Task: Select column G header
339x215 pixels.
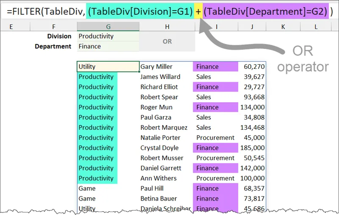Action: [x=108, y=27]
